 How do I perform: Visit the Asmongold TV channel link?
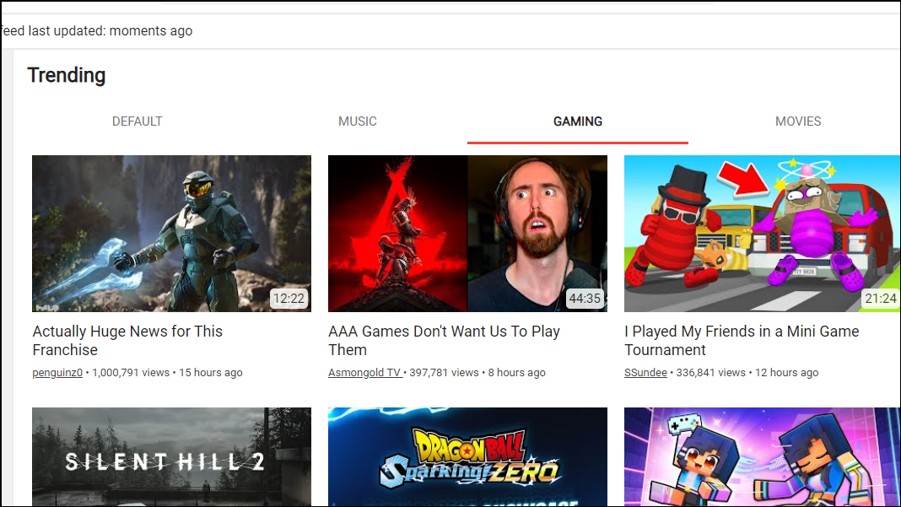365,373
